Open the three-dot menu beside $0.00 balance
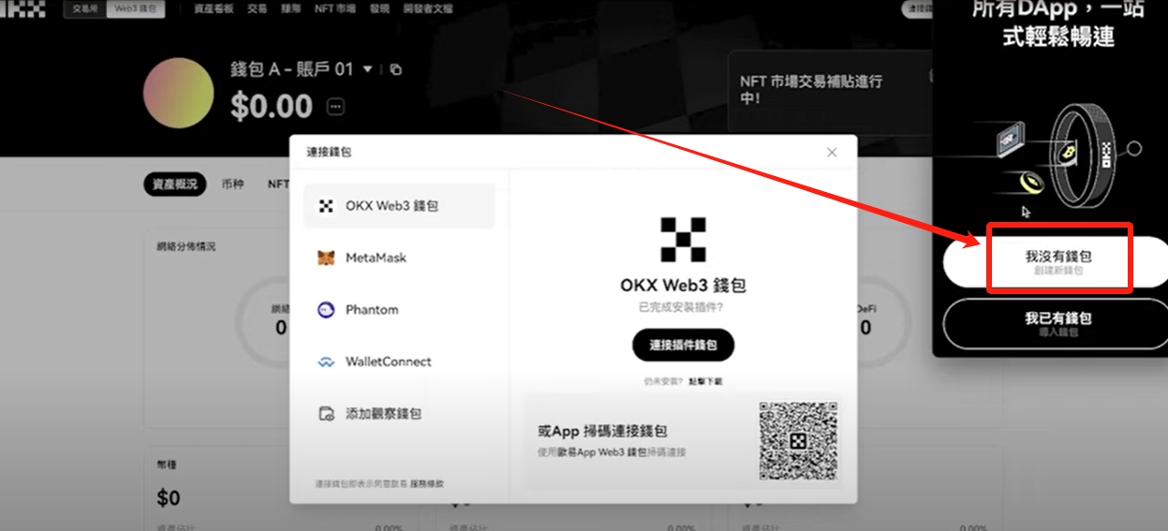This screenshot has width=1168, height=531. tap(335, 107)
